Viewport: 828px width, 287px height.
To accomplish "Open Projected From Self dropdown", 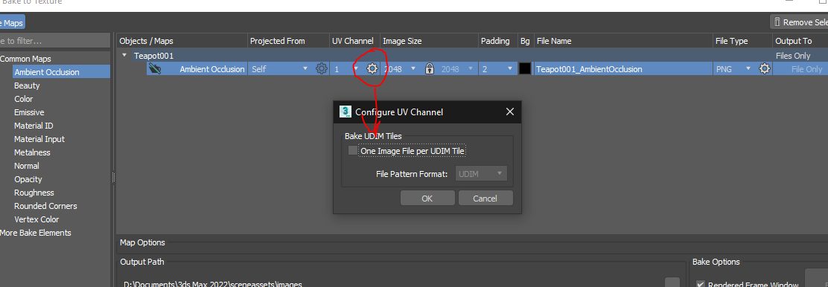I will click(x=305, y=68).
